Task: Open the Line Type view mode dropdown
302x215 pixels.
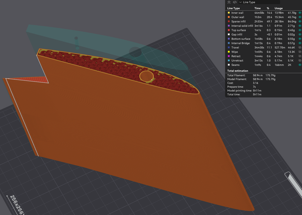Action: pos(259,2)
